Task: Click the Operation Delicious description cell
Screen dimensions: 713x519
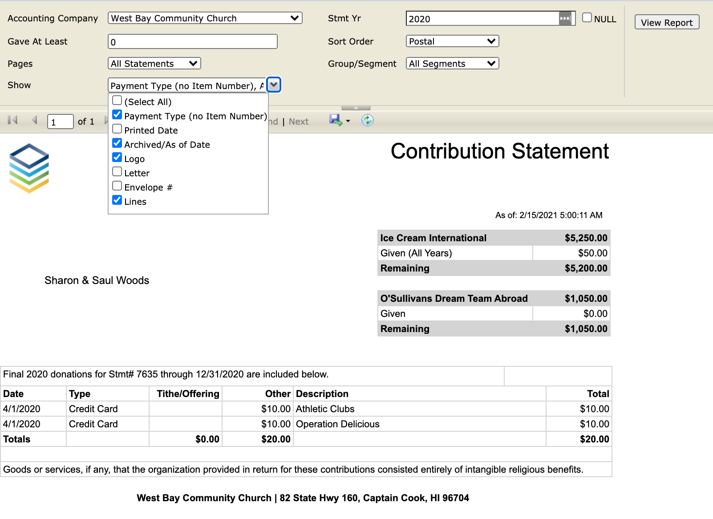Action: click(419, 424)
